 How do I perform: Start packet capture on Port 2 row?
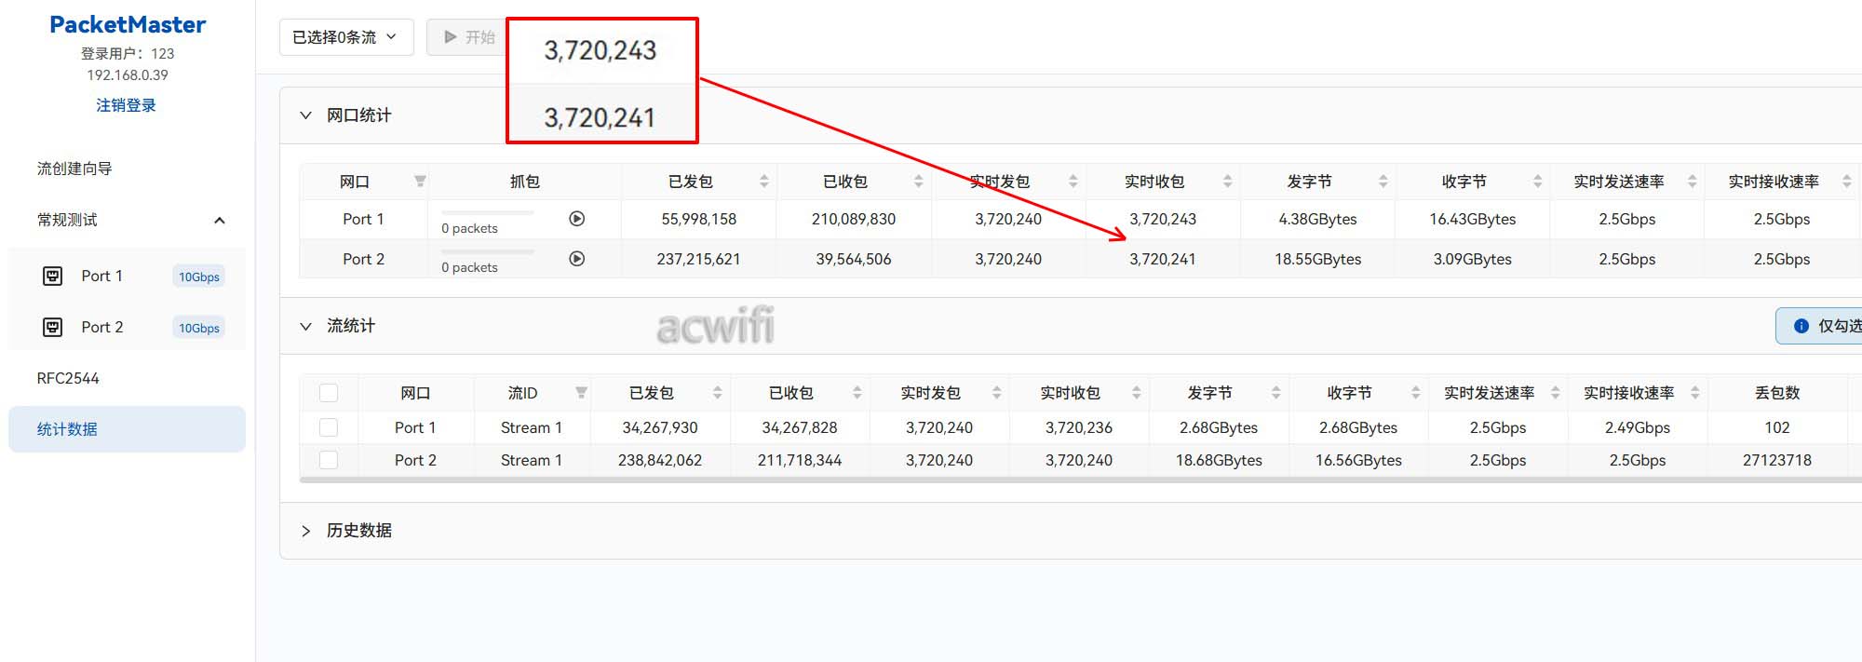coord(576,259)
